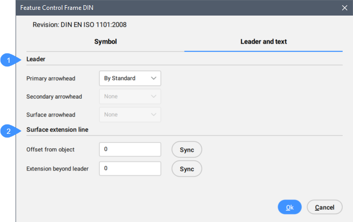
Task: Focus the Offset from object input field
Action: click(130, 149)
